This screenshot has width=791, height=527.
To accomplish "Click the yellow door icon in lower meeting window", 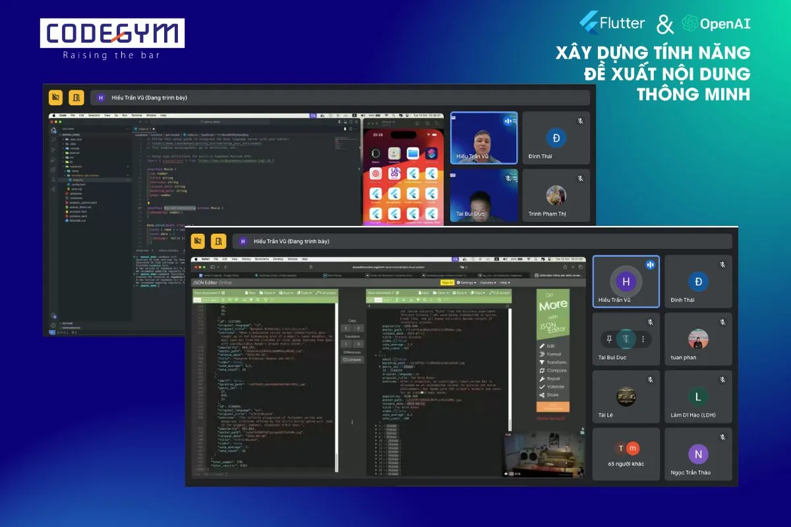I will coord(218,241).
